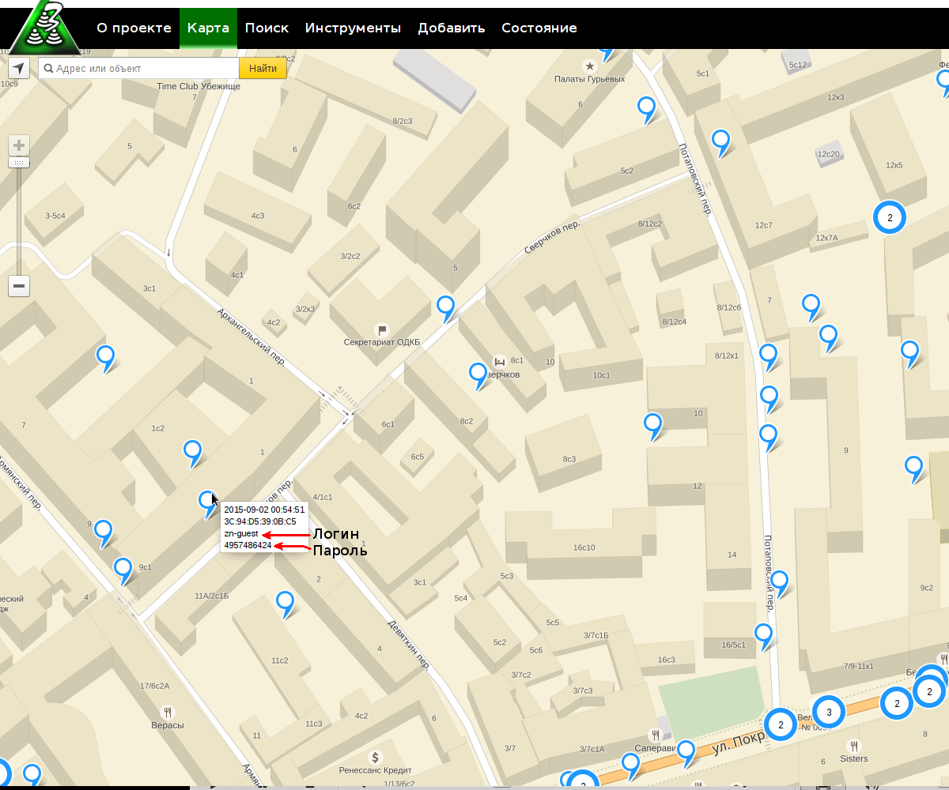Open the cluster marker labeled 3
This screenshot has height=790, width=949.
click(x=829, y=713)
